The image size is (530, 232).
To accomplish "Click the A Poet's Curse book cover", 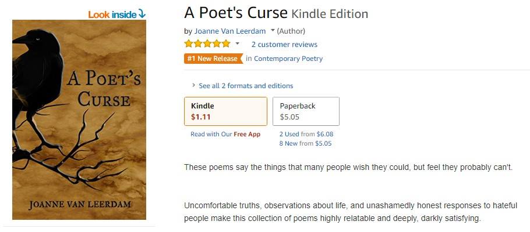I will 79,119.
